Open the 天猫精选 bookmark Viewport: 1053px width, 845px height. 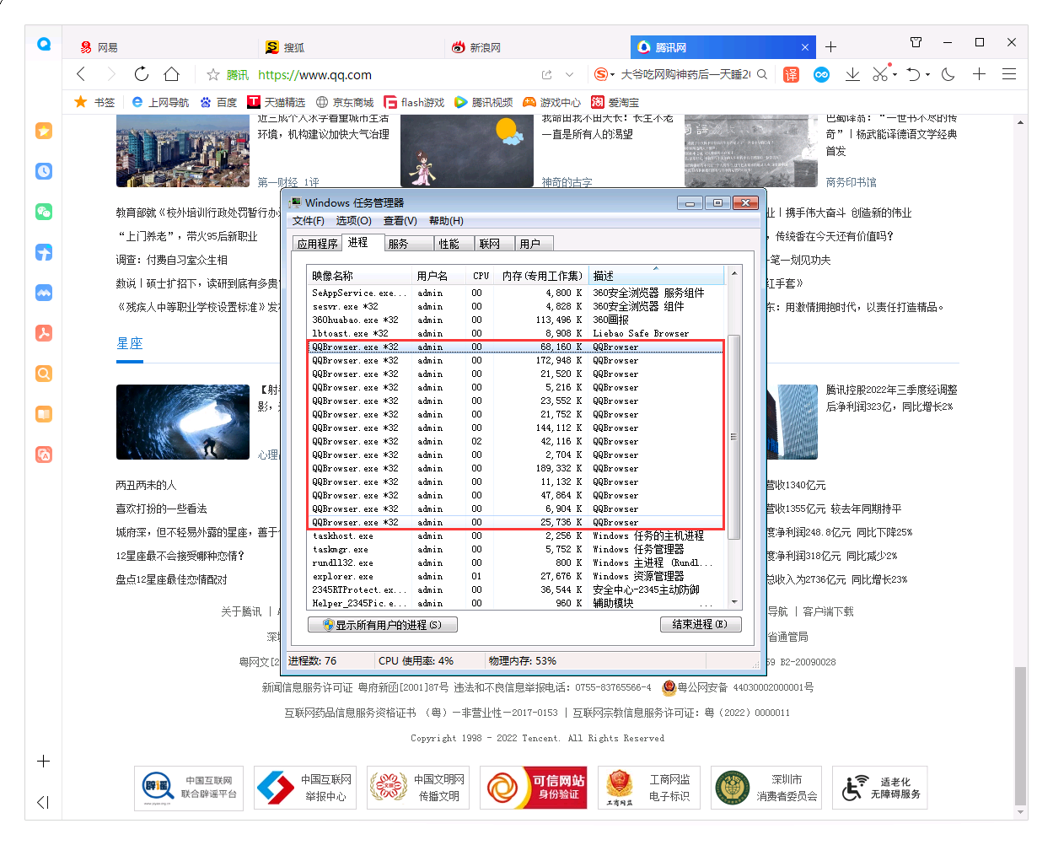(276, 102)
